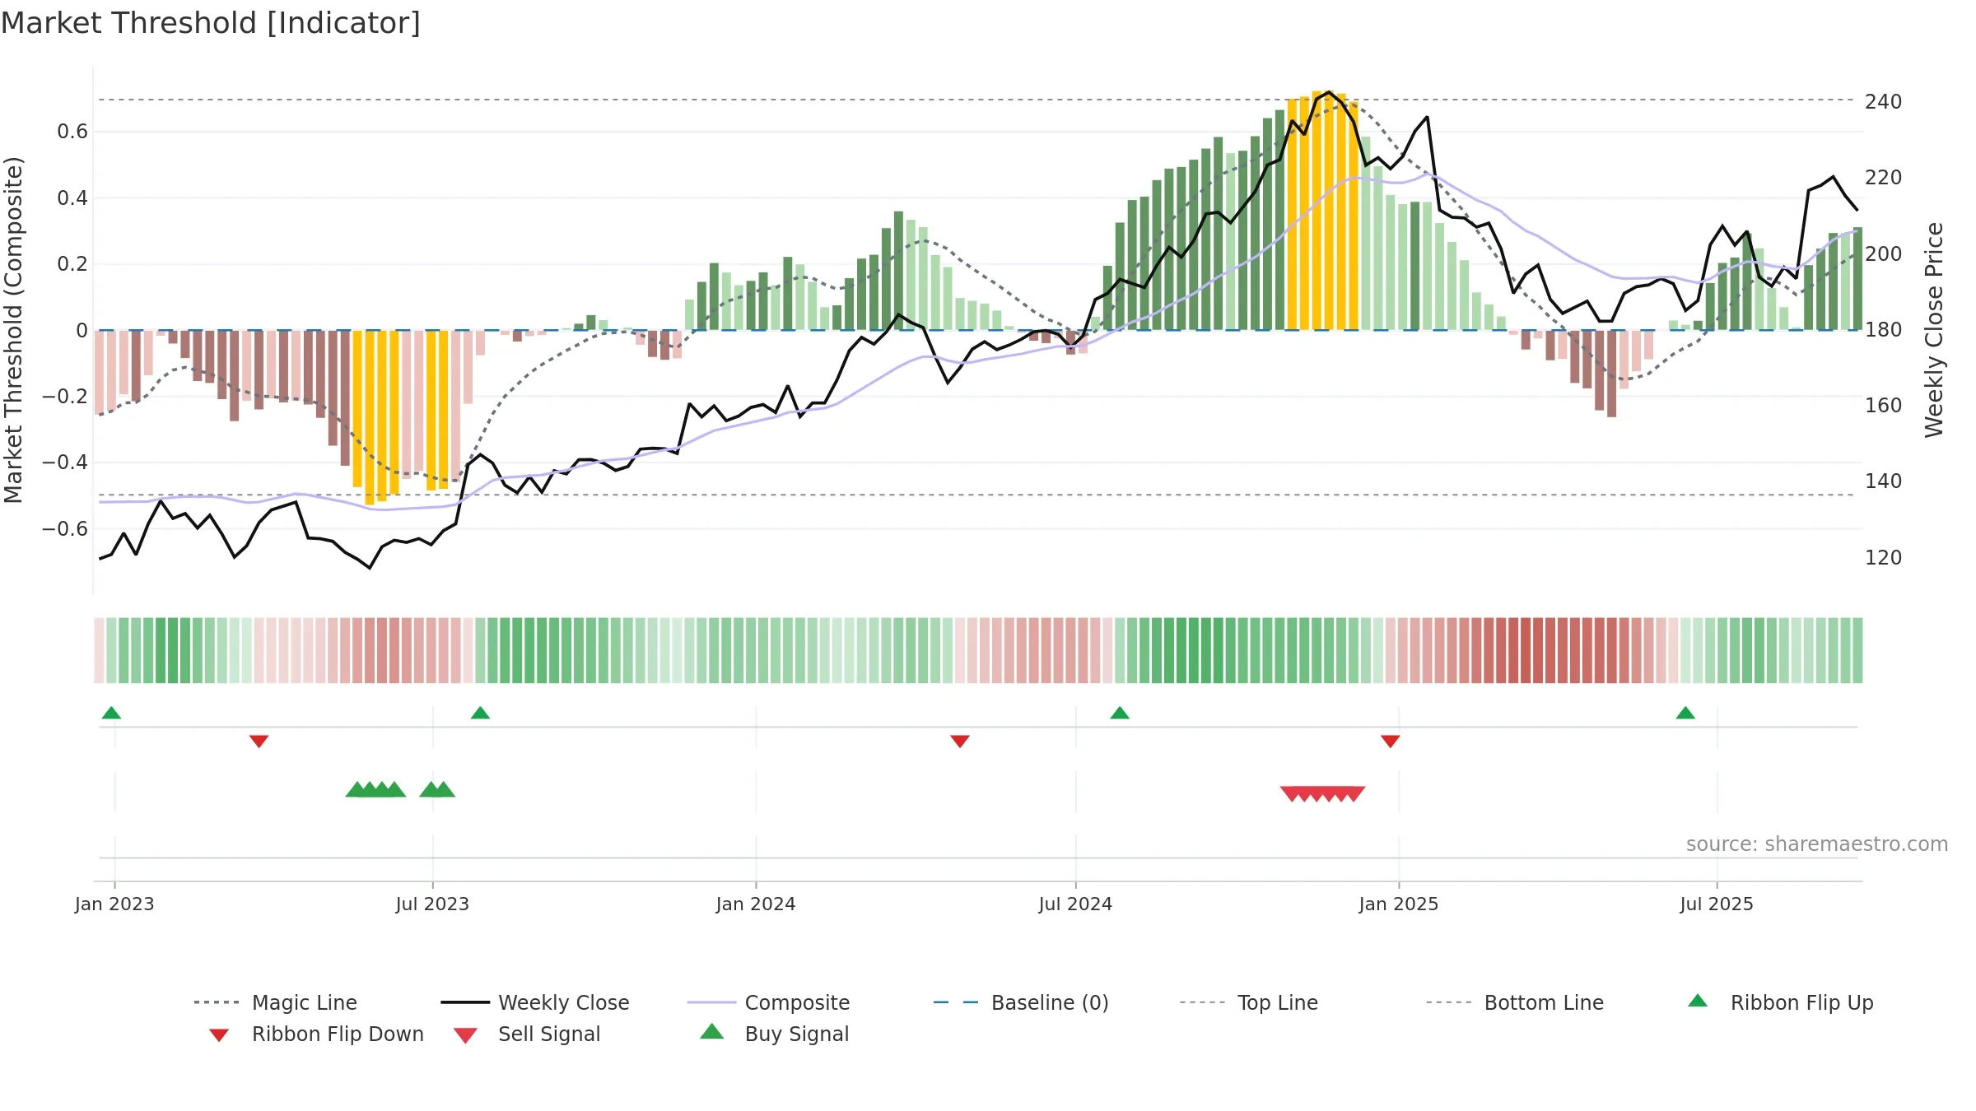Click the source: sharemaestro.com text

[1817, 844]
